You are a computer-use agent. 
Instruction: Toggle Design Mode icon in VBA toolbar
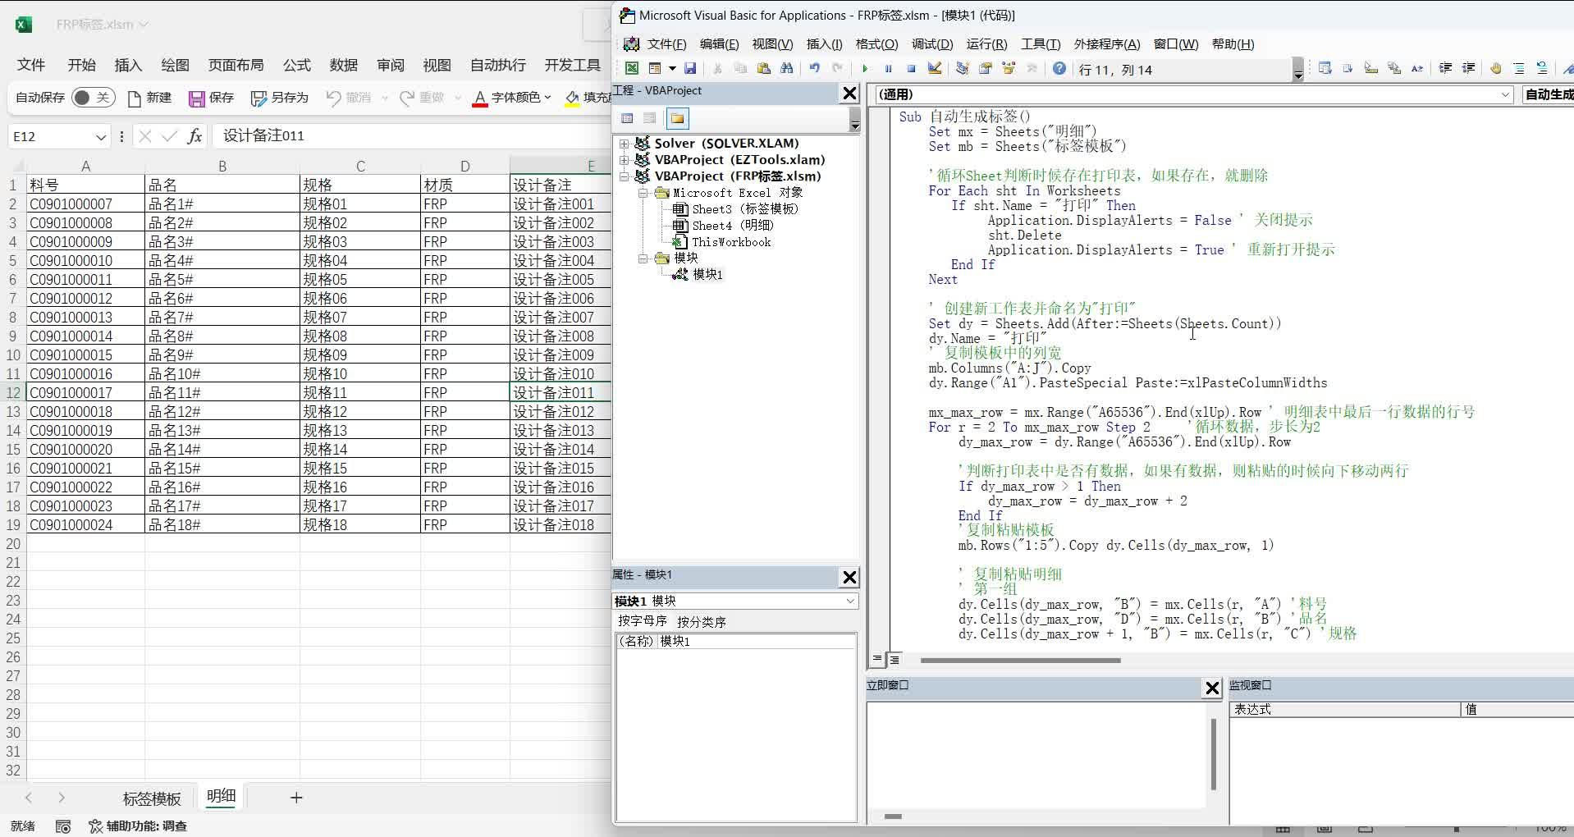(x=934, y=69)
